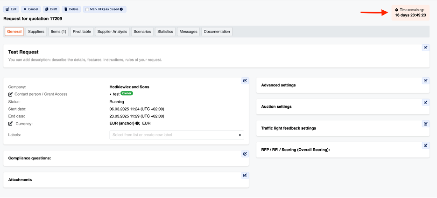Click the Cancel button
This screenshot has width=437, height=198.
[31, 9]
